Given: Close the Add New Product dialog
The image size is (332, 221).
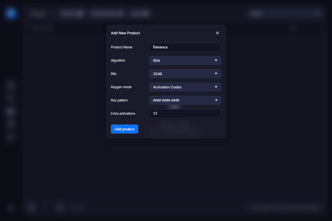Looking at the screenshot, I should (x=217, y=33).
